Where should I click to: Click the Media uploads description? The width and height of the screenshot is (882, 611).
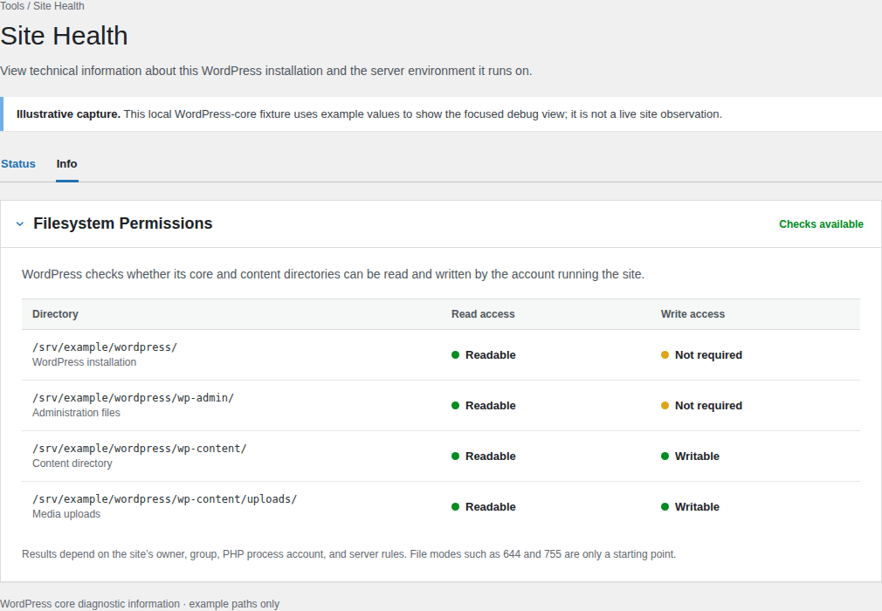[66, 514]
